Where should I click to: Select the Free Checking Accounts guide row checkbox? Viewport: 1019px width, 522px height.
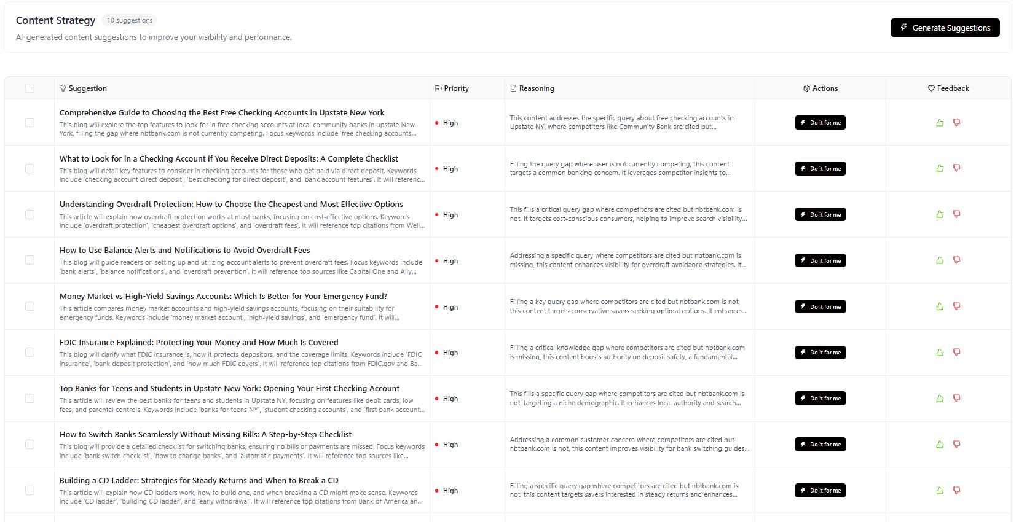(x=30, y=123)
